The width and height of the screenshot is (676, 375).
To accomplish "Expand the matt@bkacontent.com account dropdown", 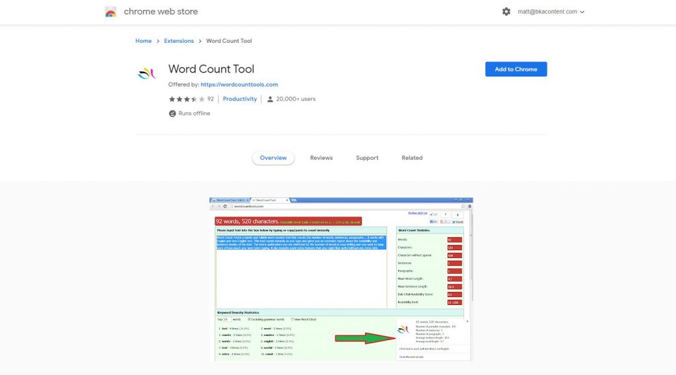I will [x=551, y=12].
